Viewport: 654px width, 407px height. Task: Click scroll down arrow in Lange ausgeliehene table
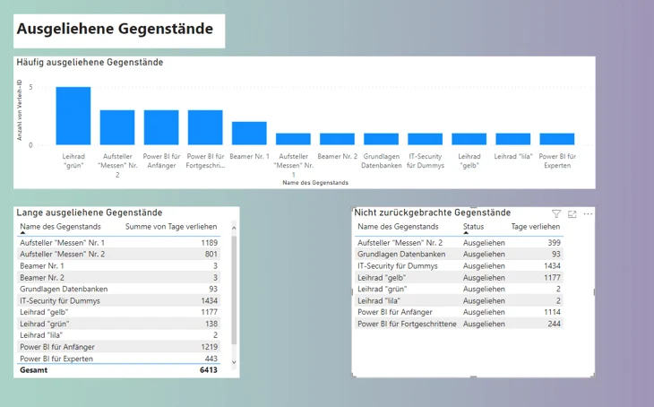pos(234,362)
